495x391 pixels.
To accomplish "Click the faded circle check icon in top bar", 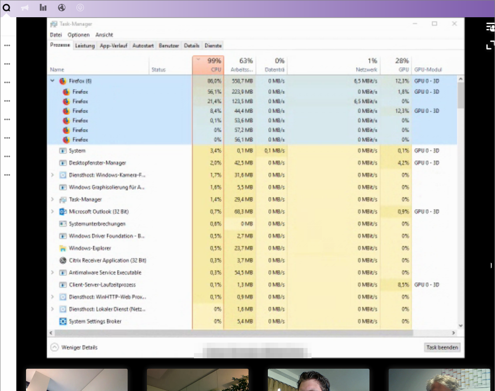I will point(80,8).
